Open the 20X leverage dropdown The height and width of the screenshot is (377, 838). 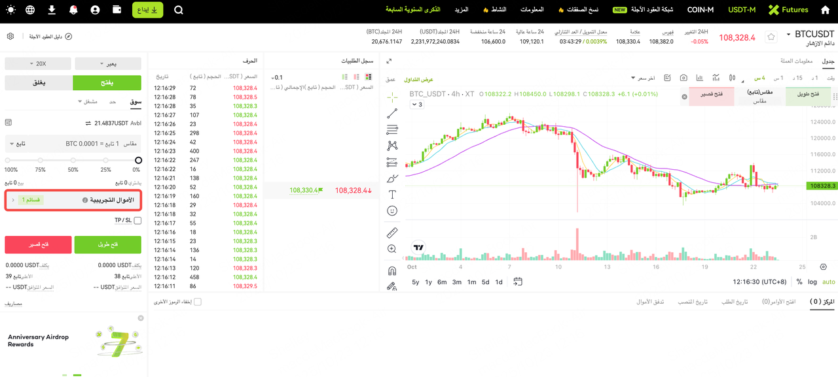[37, 63]
